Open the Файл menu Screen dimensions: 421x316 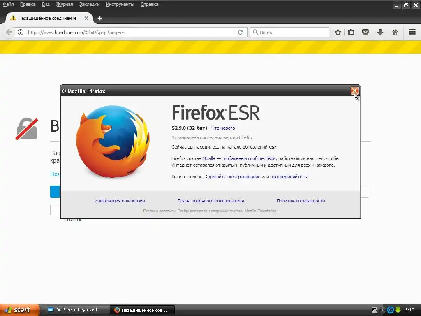point(8,4)
